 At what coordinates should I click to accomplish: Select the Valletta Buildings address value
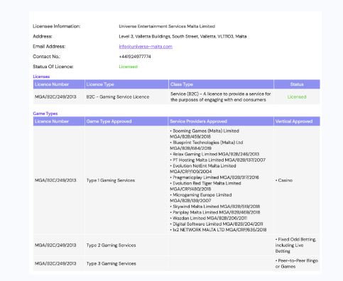coord(183,36)
